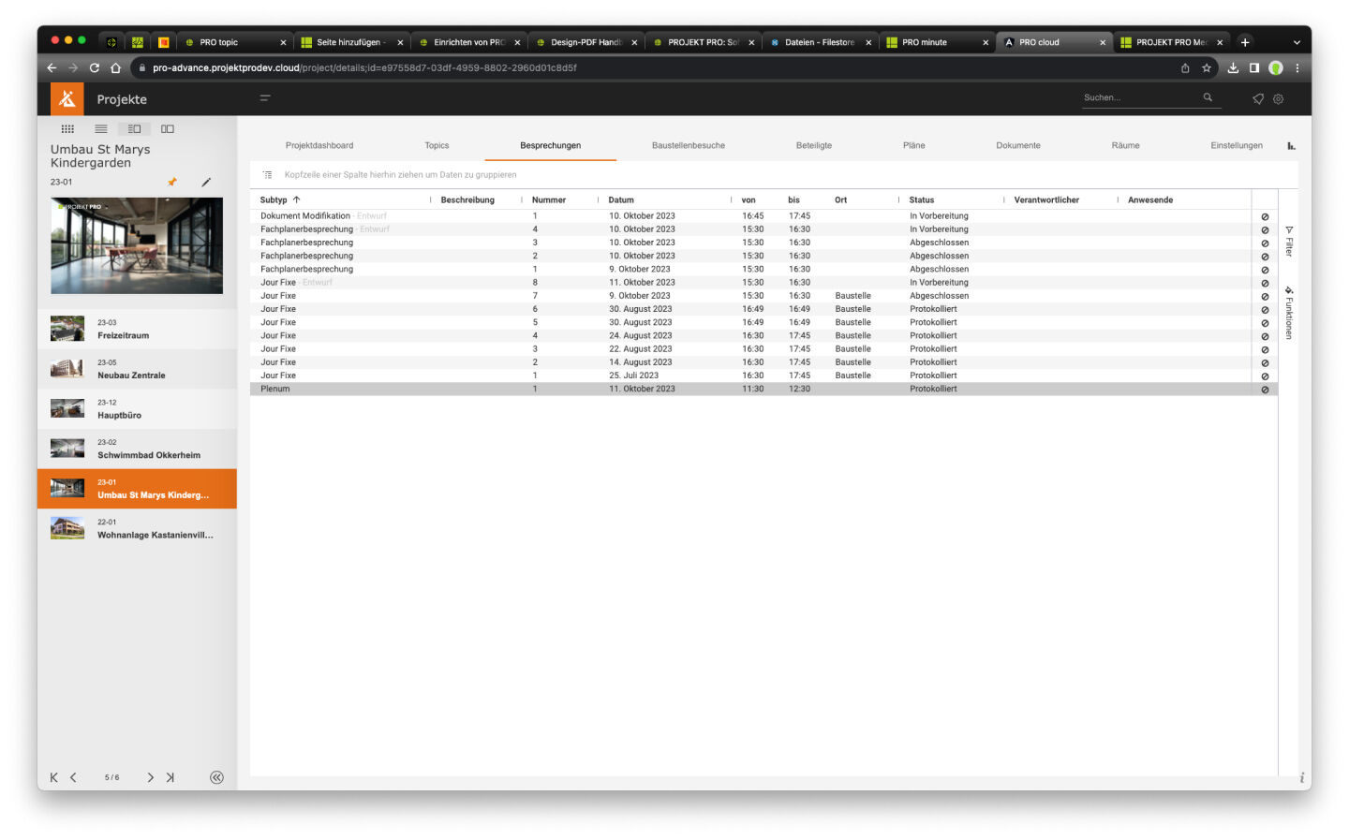
Task: Select the Schwimmbad Okkerheim project thumbnail
Action: pyautogui.click(x=67, y=449)
